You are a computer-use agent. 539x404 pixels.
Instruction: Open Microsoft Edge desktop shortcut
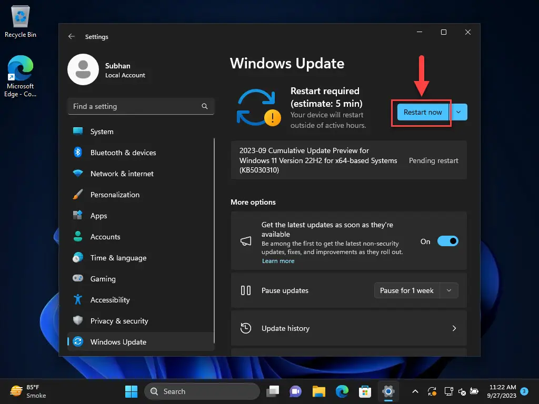coord(21,76)
